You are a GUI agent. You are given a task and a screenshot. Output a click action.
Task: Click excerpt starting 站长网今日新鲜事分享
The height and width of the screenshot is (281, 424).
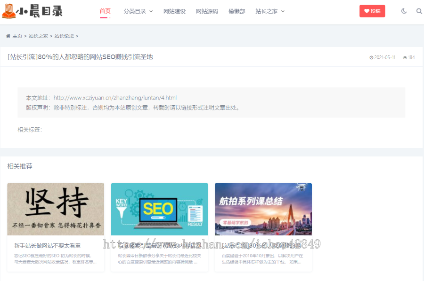(x=160, y=258)
